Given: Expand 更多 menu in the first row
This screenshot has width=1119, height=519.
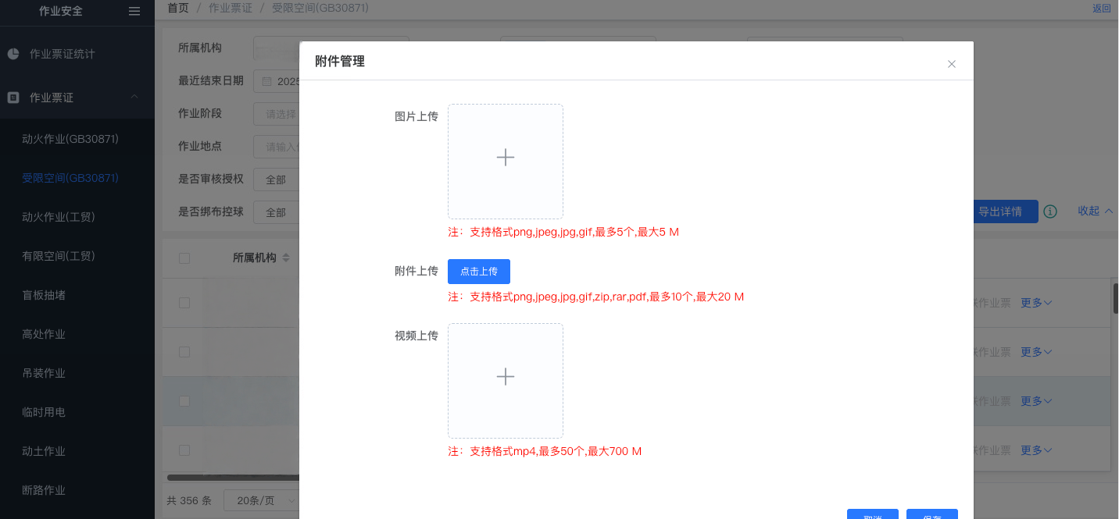Looking at the screenshot, I should tap(1036, 303).
